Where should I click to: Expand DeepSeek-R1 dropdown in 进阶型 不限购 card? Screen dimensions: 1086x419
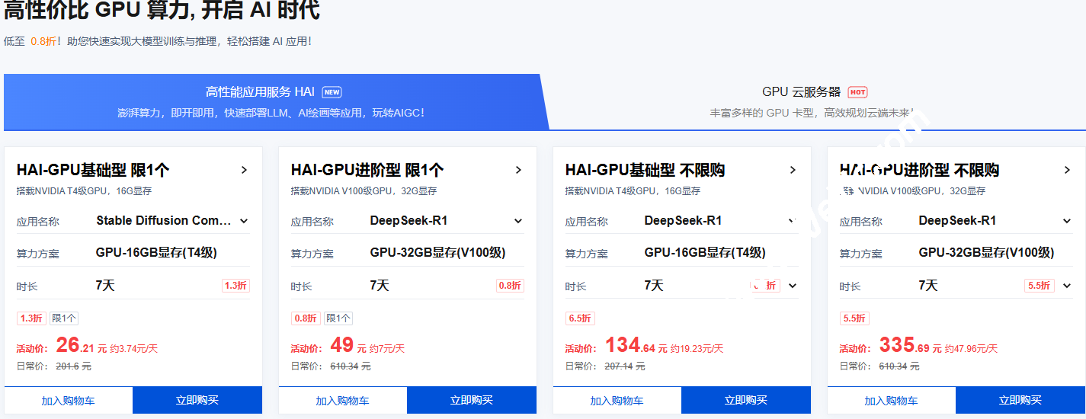[1067, 221]
